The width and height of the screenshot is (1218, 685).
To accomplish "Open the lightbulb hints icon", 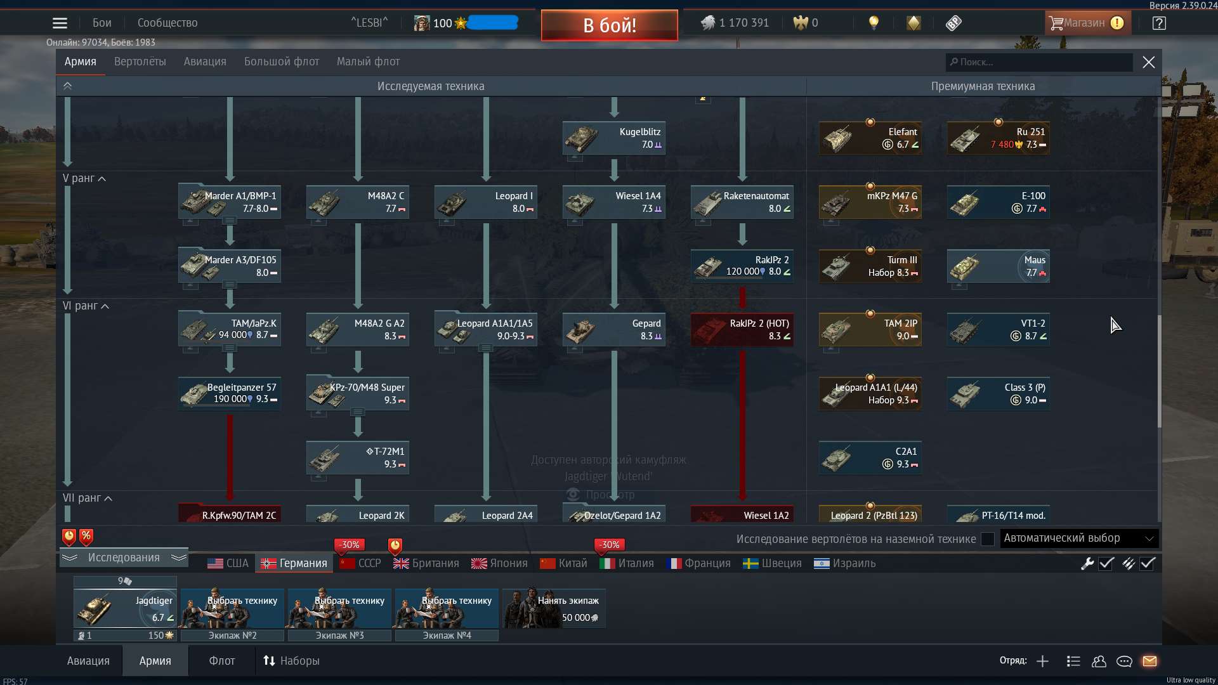I will click(874, 23).
